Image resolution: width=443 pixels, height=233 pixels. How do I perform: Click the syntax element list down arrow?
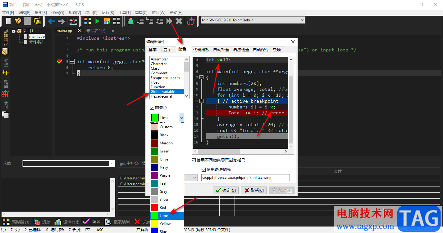(x=187, y=96)
